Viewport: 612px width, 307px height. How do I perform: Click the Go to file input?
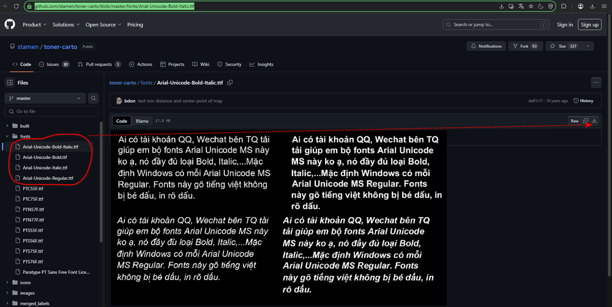(x=51, y=111)
